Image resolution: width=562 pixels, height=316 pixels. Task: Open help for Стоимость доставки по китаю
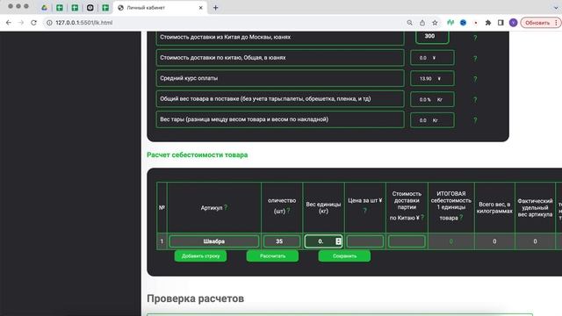(475, 59)
